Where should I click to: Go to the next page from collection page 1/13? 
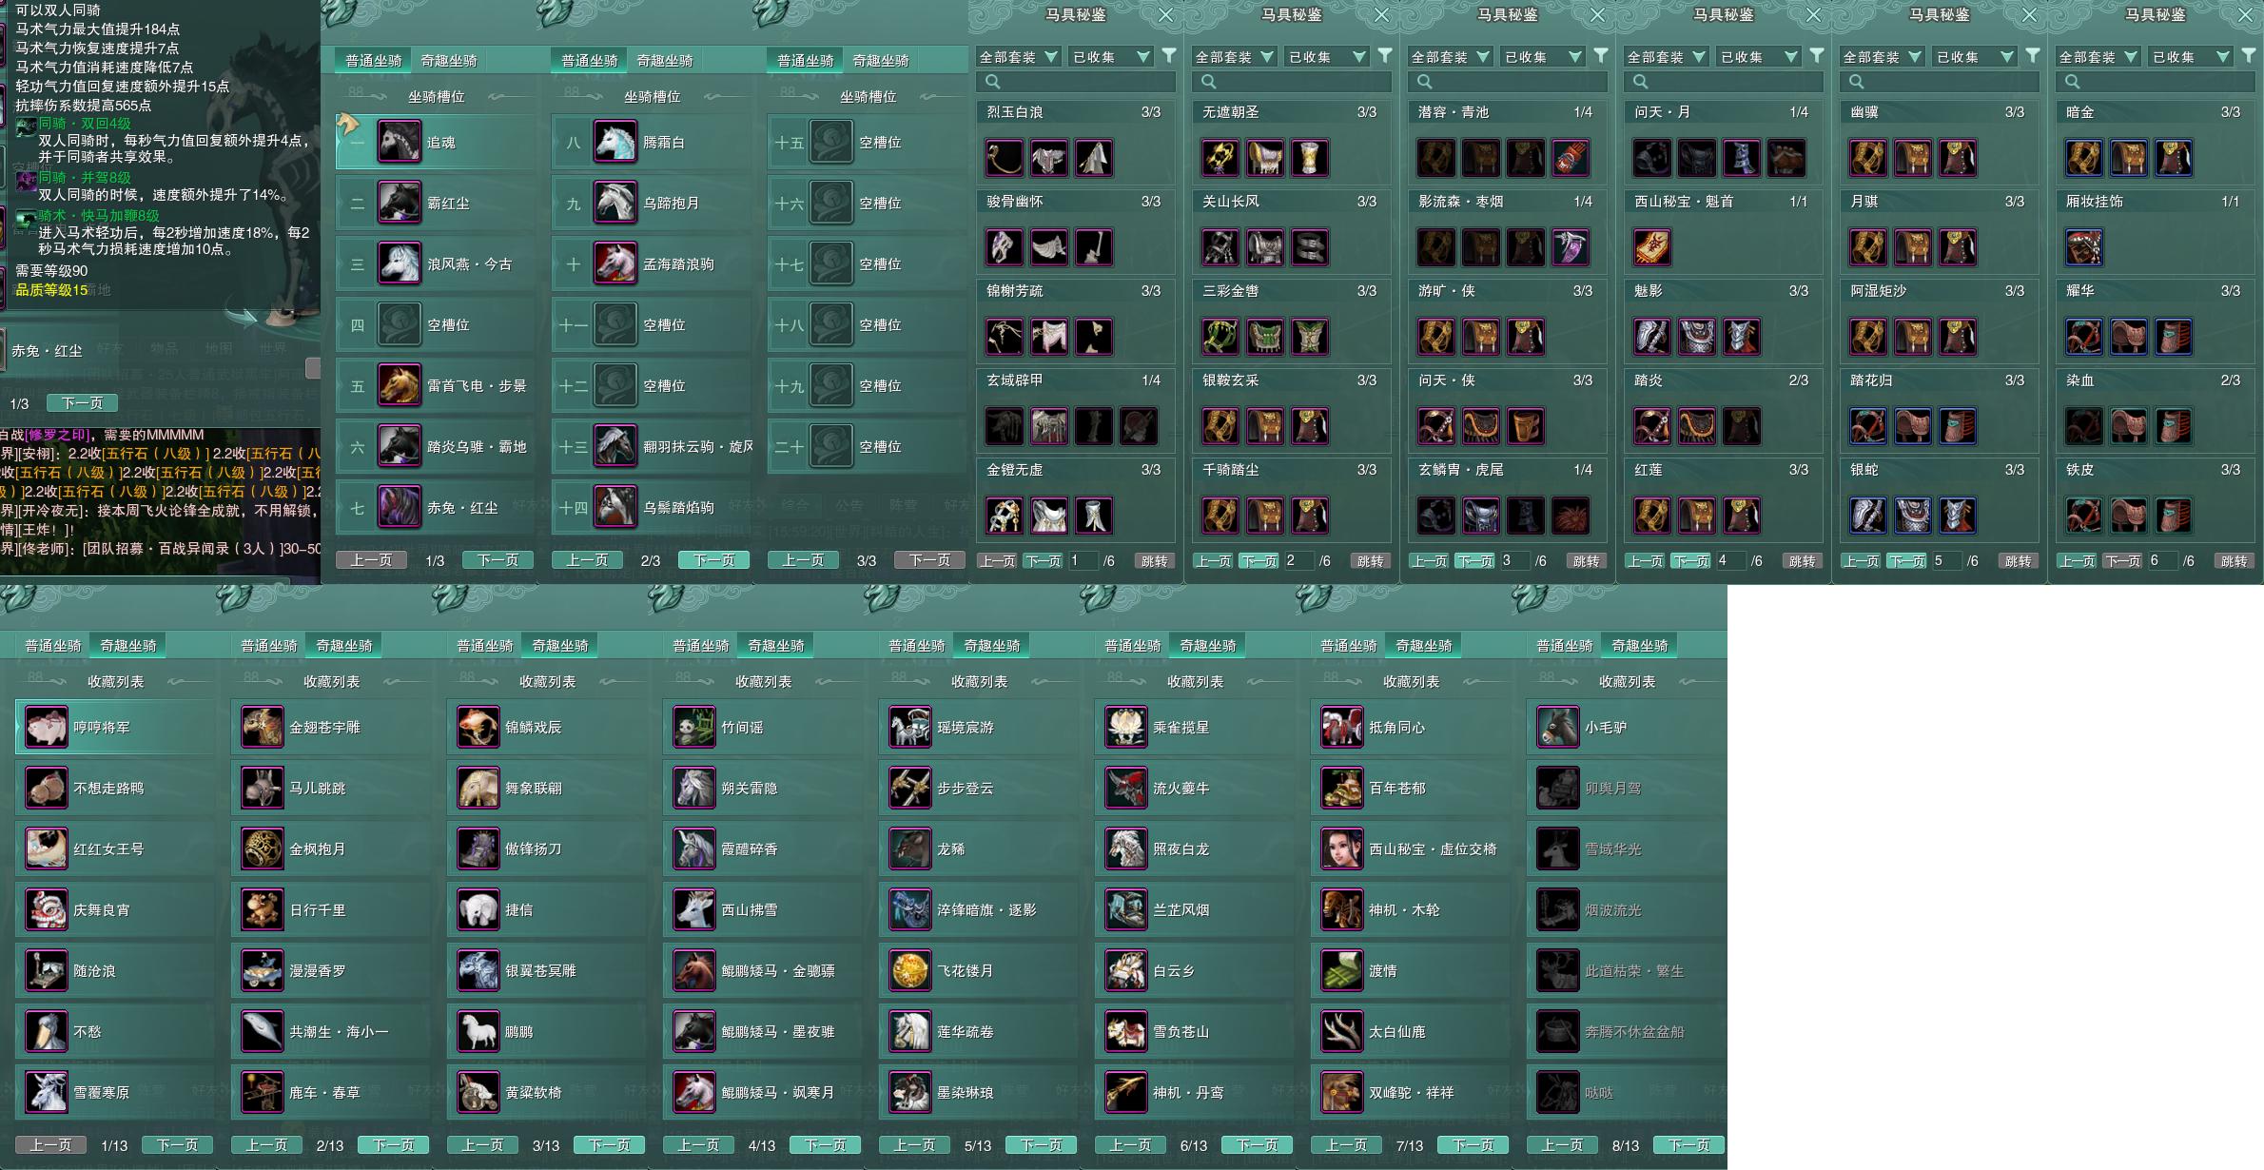click(178, 1145)
